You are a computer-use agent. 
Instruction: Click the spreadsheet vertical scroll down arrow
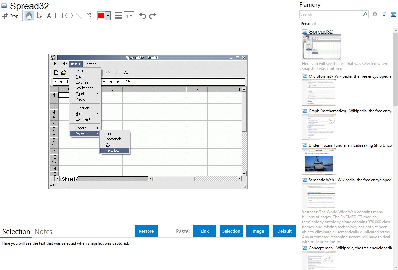[244, 174]
